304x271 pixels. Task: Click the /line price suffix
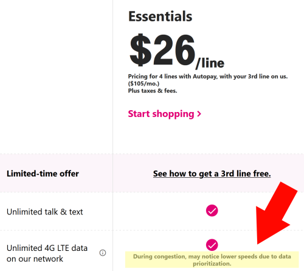coord(210,63)
